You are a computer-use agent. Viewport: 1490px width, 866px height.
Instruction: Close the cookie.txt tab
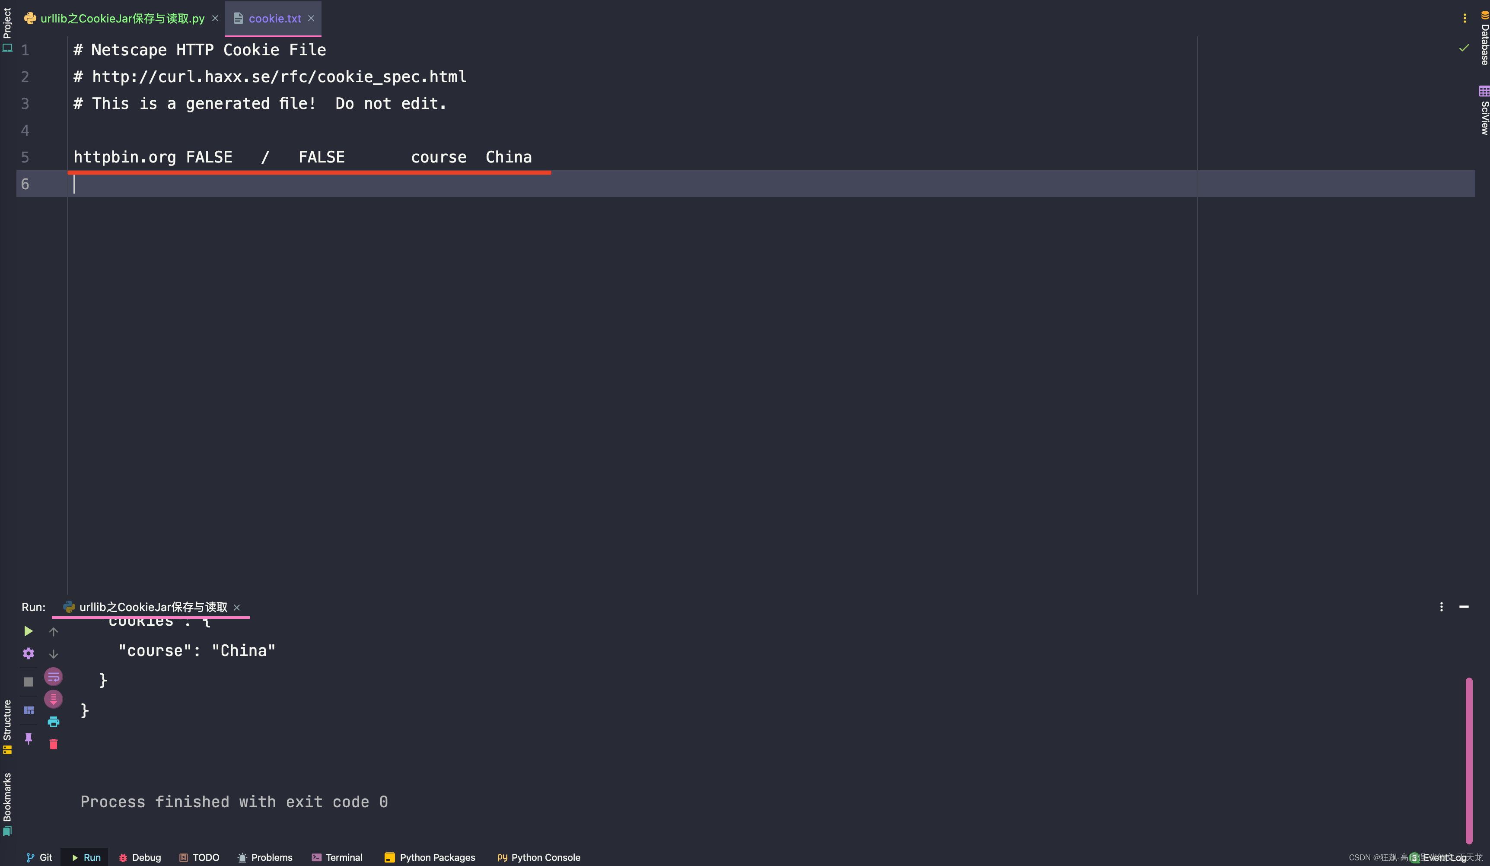[311, 18]
